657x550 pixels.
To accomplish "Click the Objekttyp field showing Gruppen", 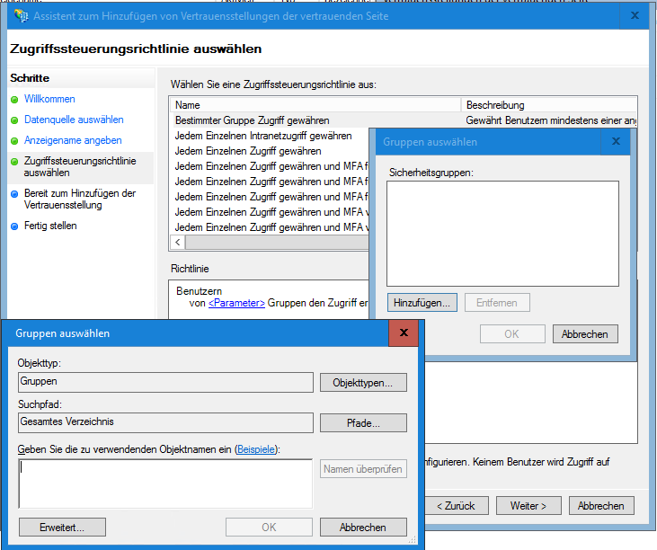I will pos(165,382).
